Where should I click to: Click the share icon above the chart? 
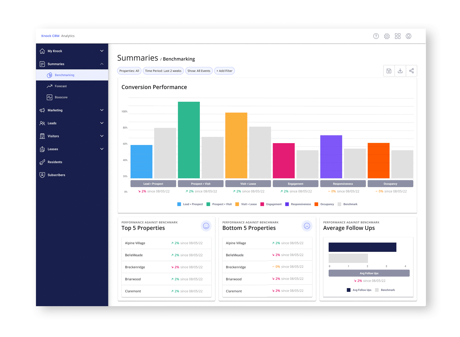pyautogui.click(x=411, y=71)
